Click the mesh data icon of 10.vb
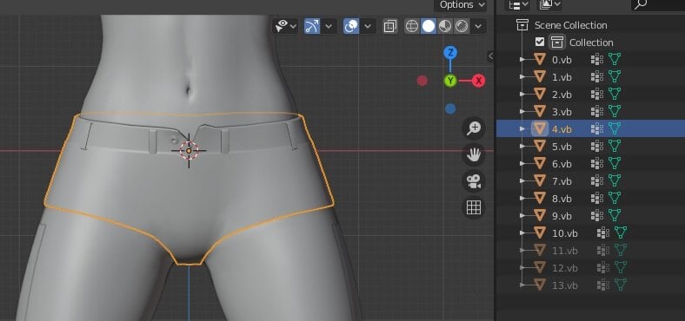Image resolution: width=685 pixels, height=321 pixels. coord(621,233)
